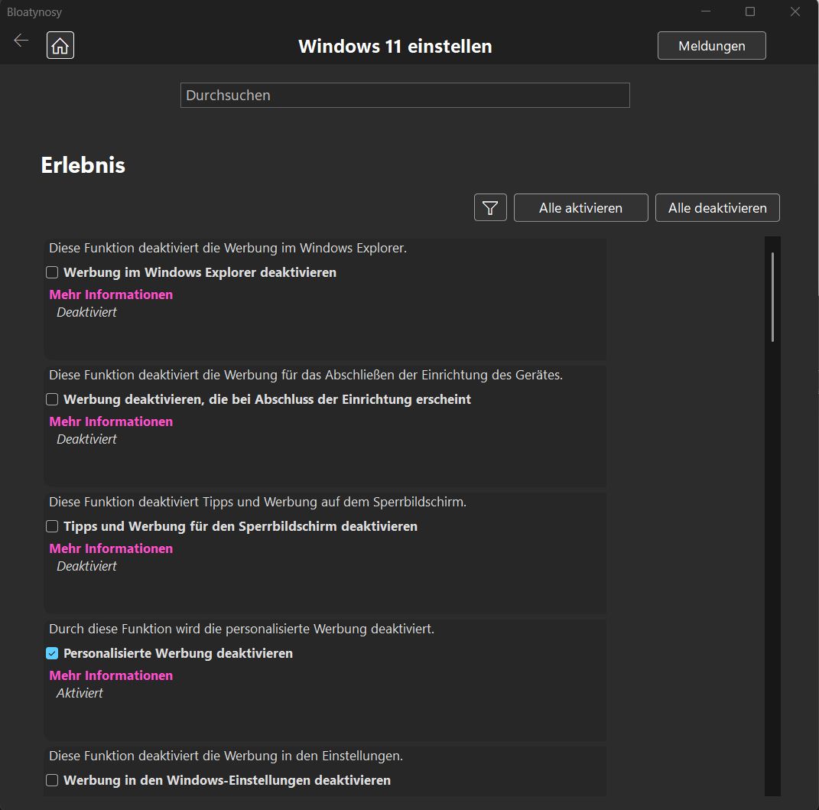Open Mehr Informationen for Sperrbildschirm Tipps
The height and width of the screenshot is (810, 819).
tap(111, 548)
